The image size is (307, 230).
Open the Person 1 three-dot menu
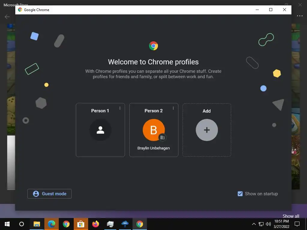120,108
